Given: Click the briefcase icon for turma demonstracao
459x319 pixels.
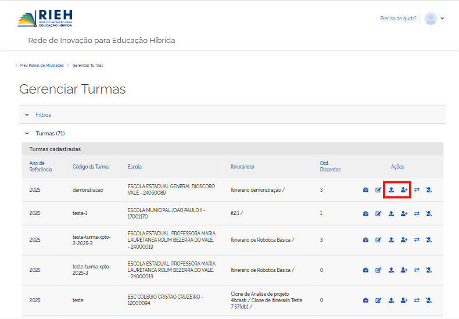Looking at the screenshot, I should [x=365, y=190].
